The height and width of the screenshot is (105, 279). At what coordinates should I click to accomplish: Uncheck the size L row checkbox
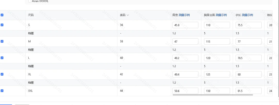click(x=2, y=58)
